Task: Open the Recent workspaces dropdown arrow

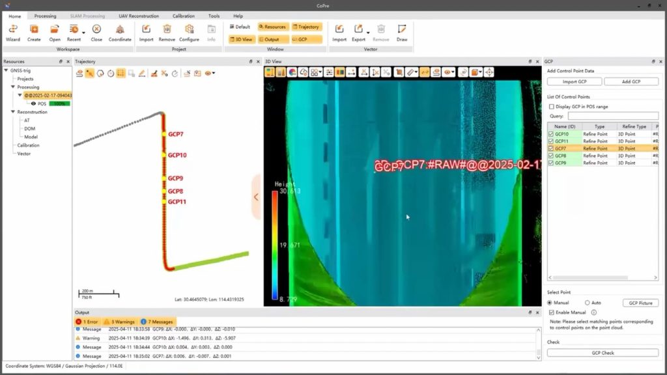Action: click(83, 32)
